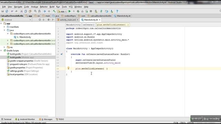The height and width of the screenshot is (124, 221).
Task: Click the navigate Forward arrow icon
Action: tap(49, 11)
